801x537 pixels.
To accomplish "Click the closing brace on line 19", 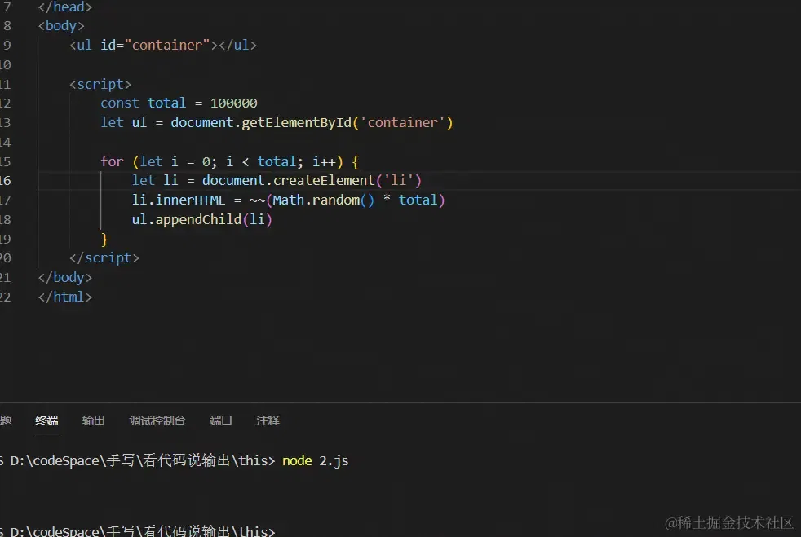I will coord(104,239).
